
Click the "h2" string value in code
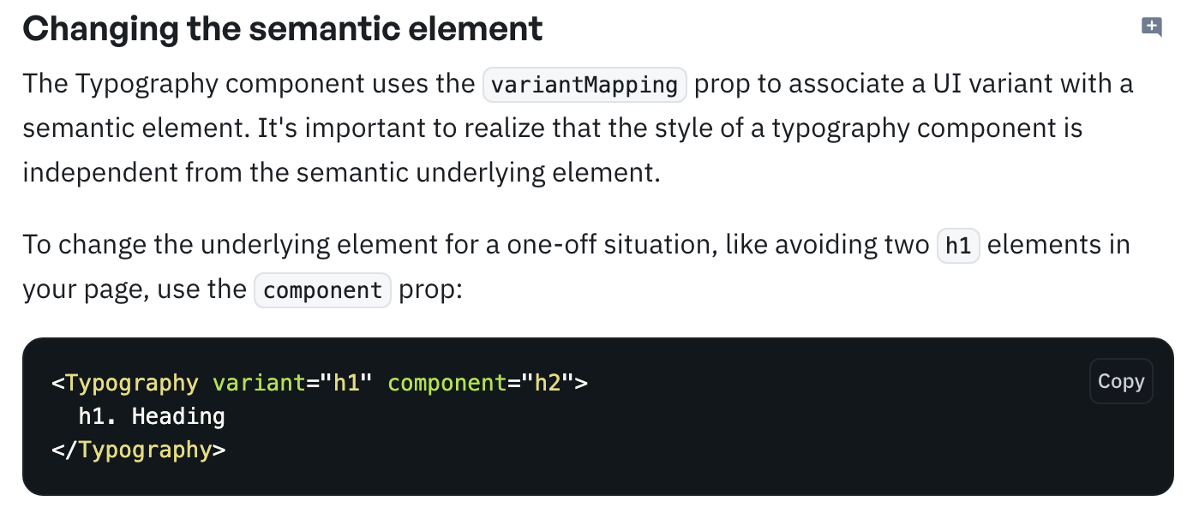pyautogui.click(x=548, y=382)
